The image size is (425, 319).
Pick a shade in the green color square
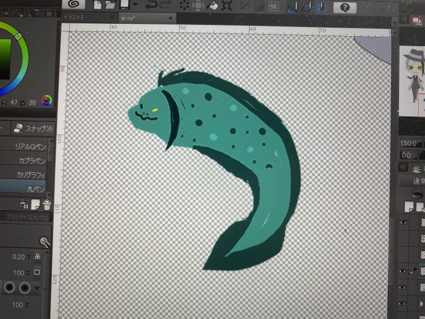tap(5, 59)
